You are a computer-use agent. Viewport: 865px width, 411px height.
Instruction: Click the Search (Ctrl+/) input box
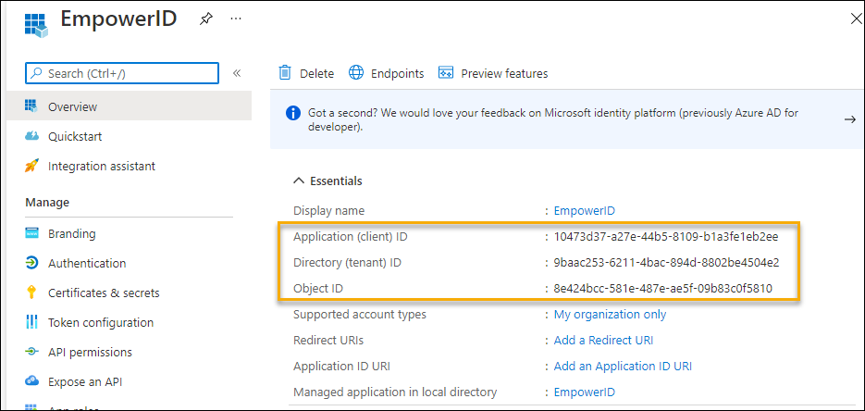122,73
